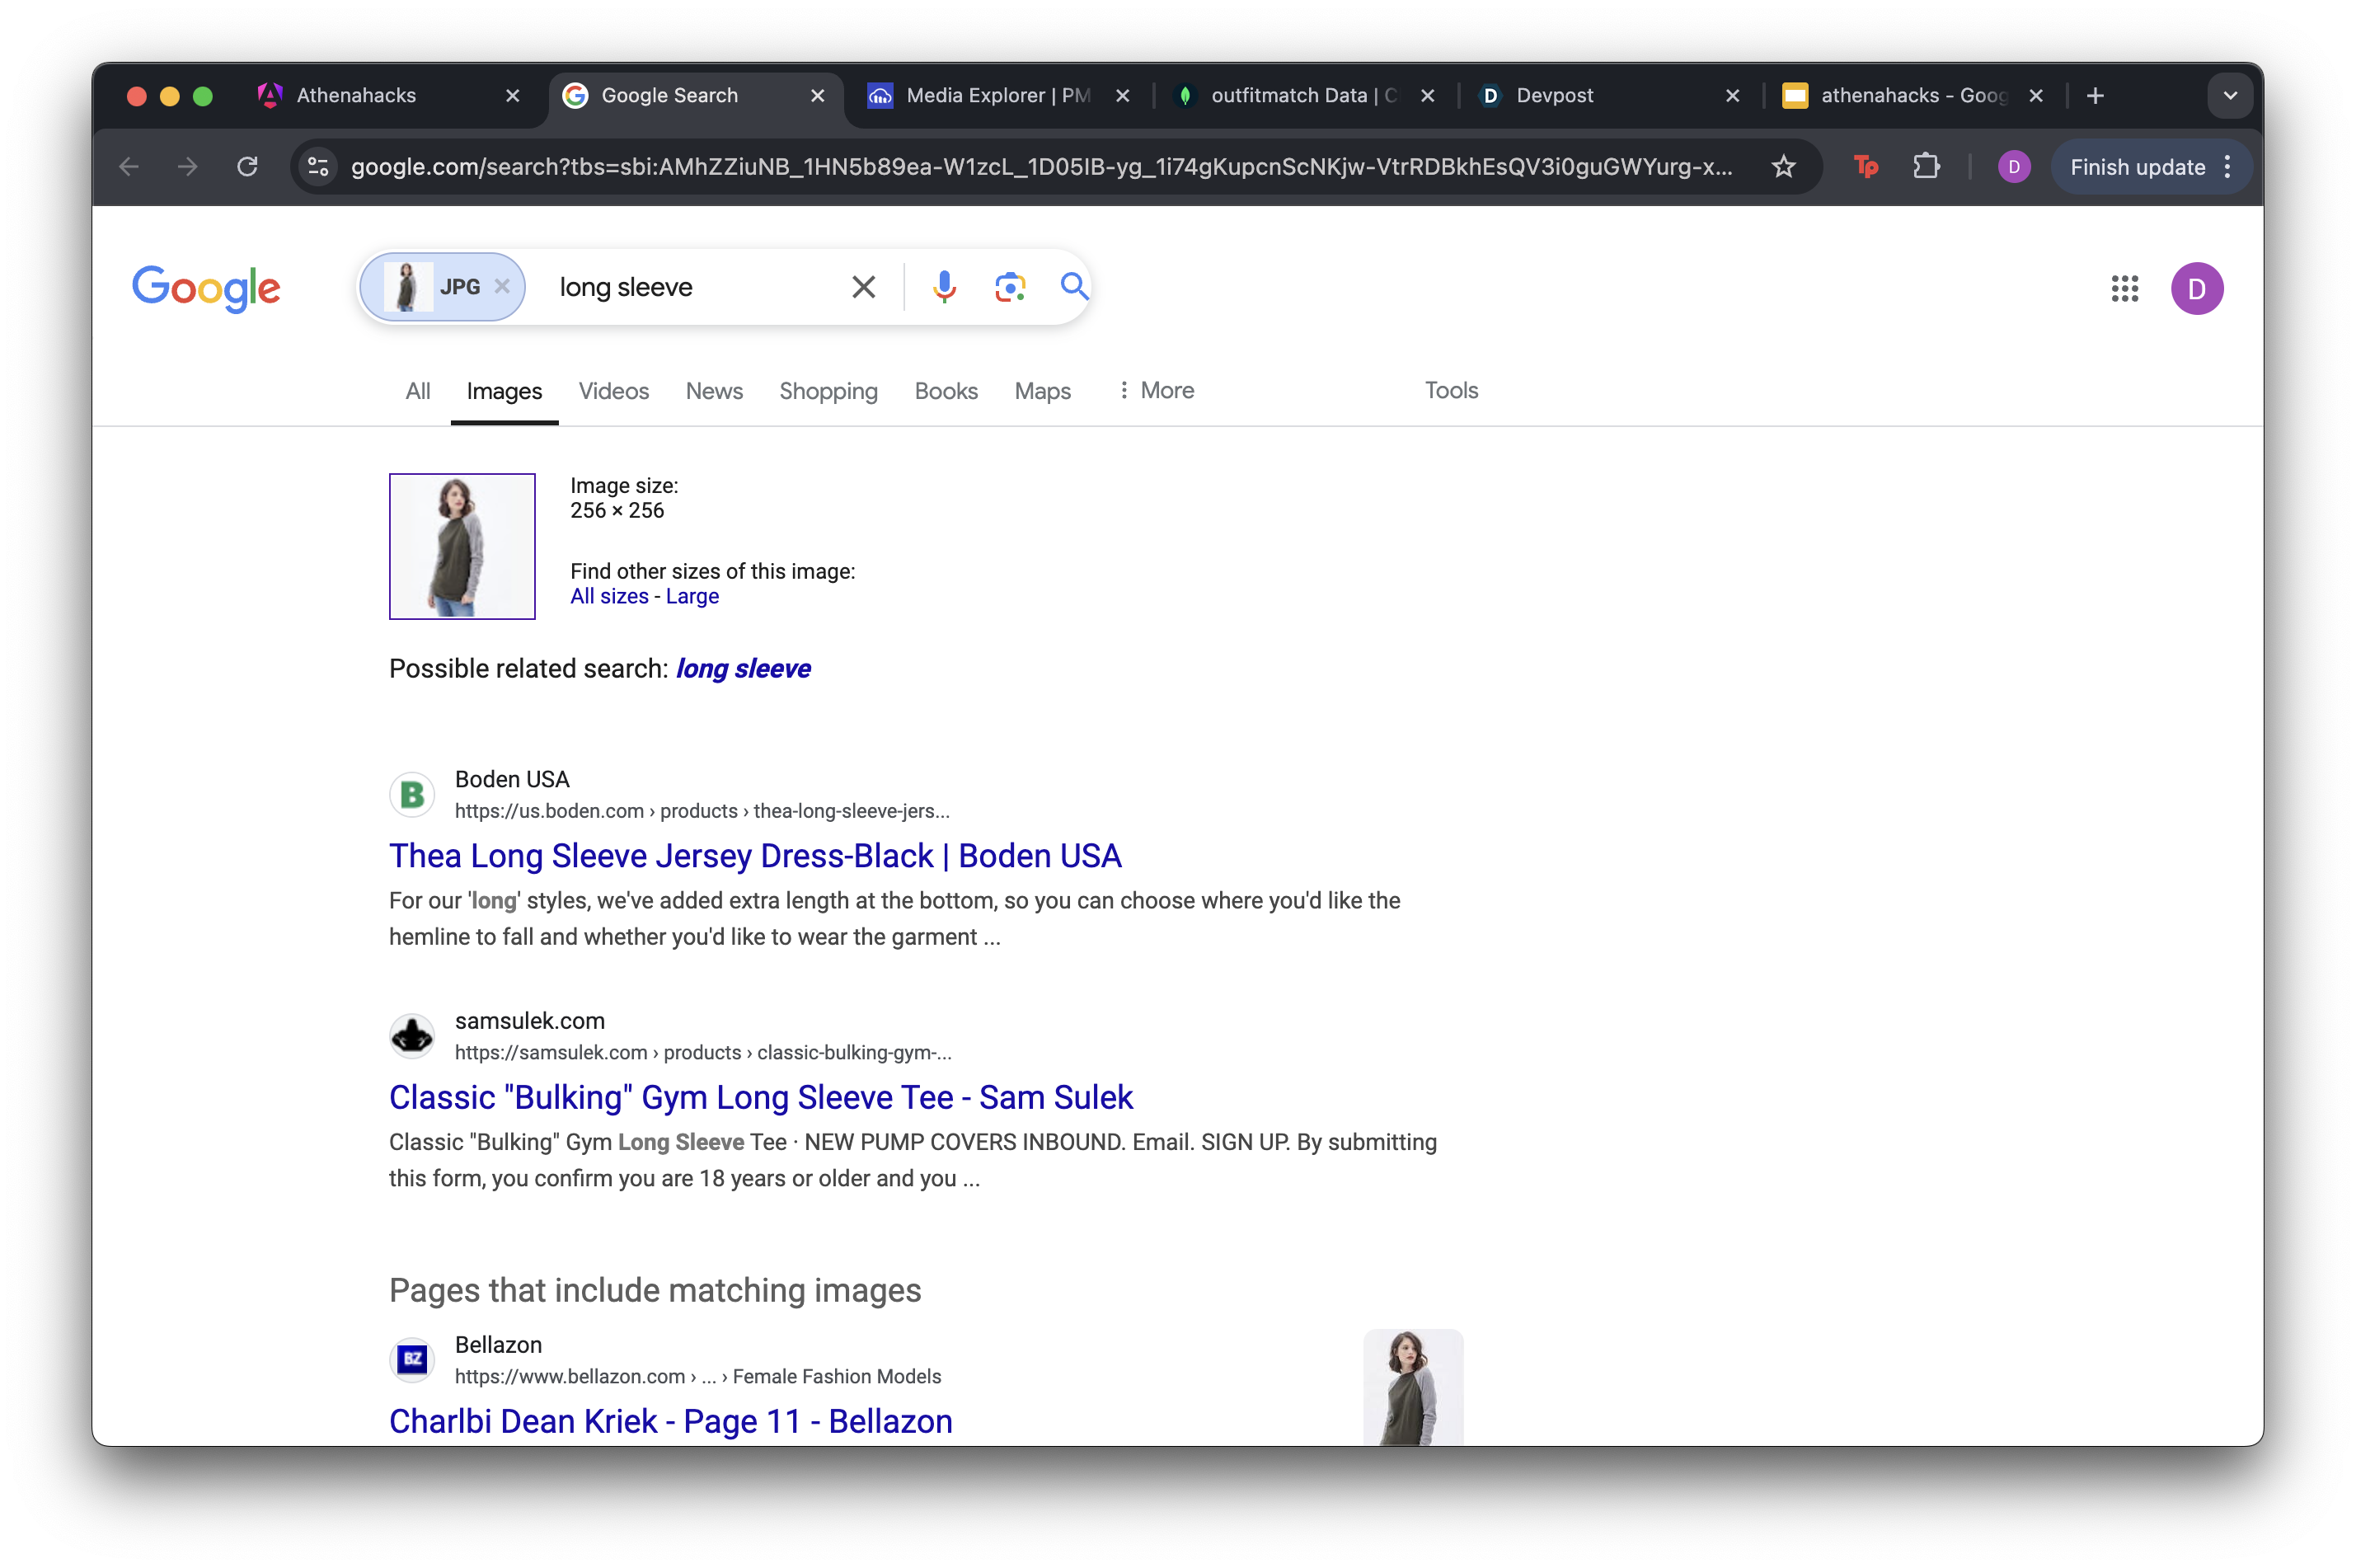Open the Thea Long Sleeve Jersey Dress result

(x=755, y=856)
